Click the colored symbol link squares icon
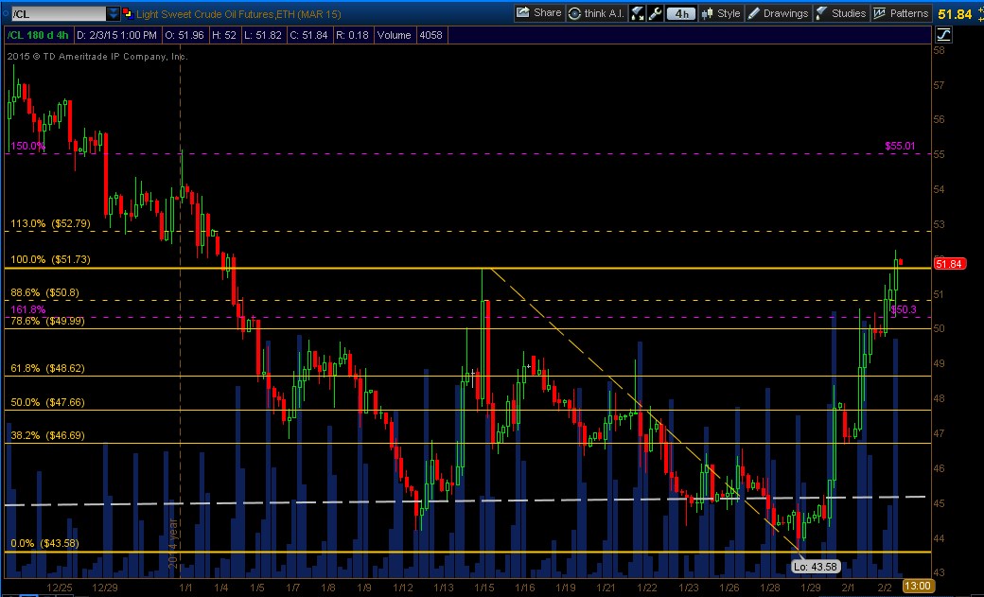Viewport: 984px width, 597px height. point(128,13)
